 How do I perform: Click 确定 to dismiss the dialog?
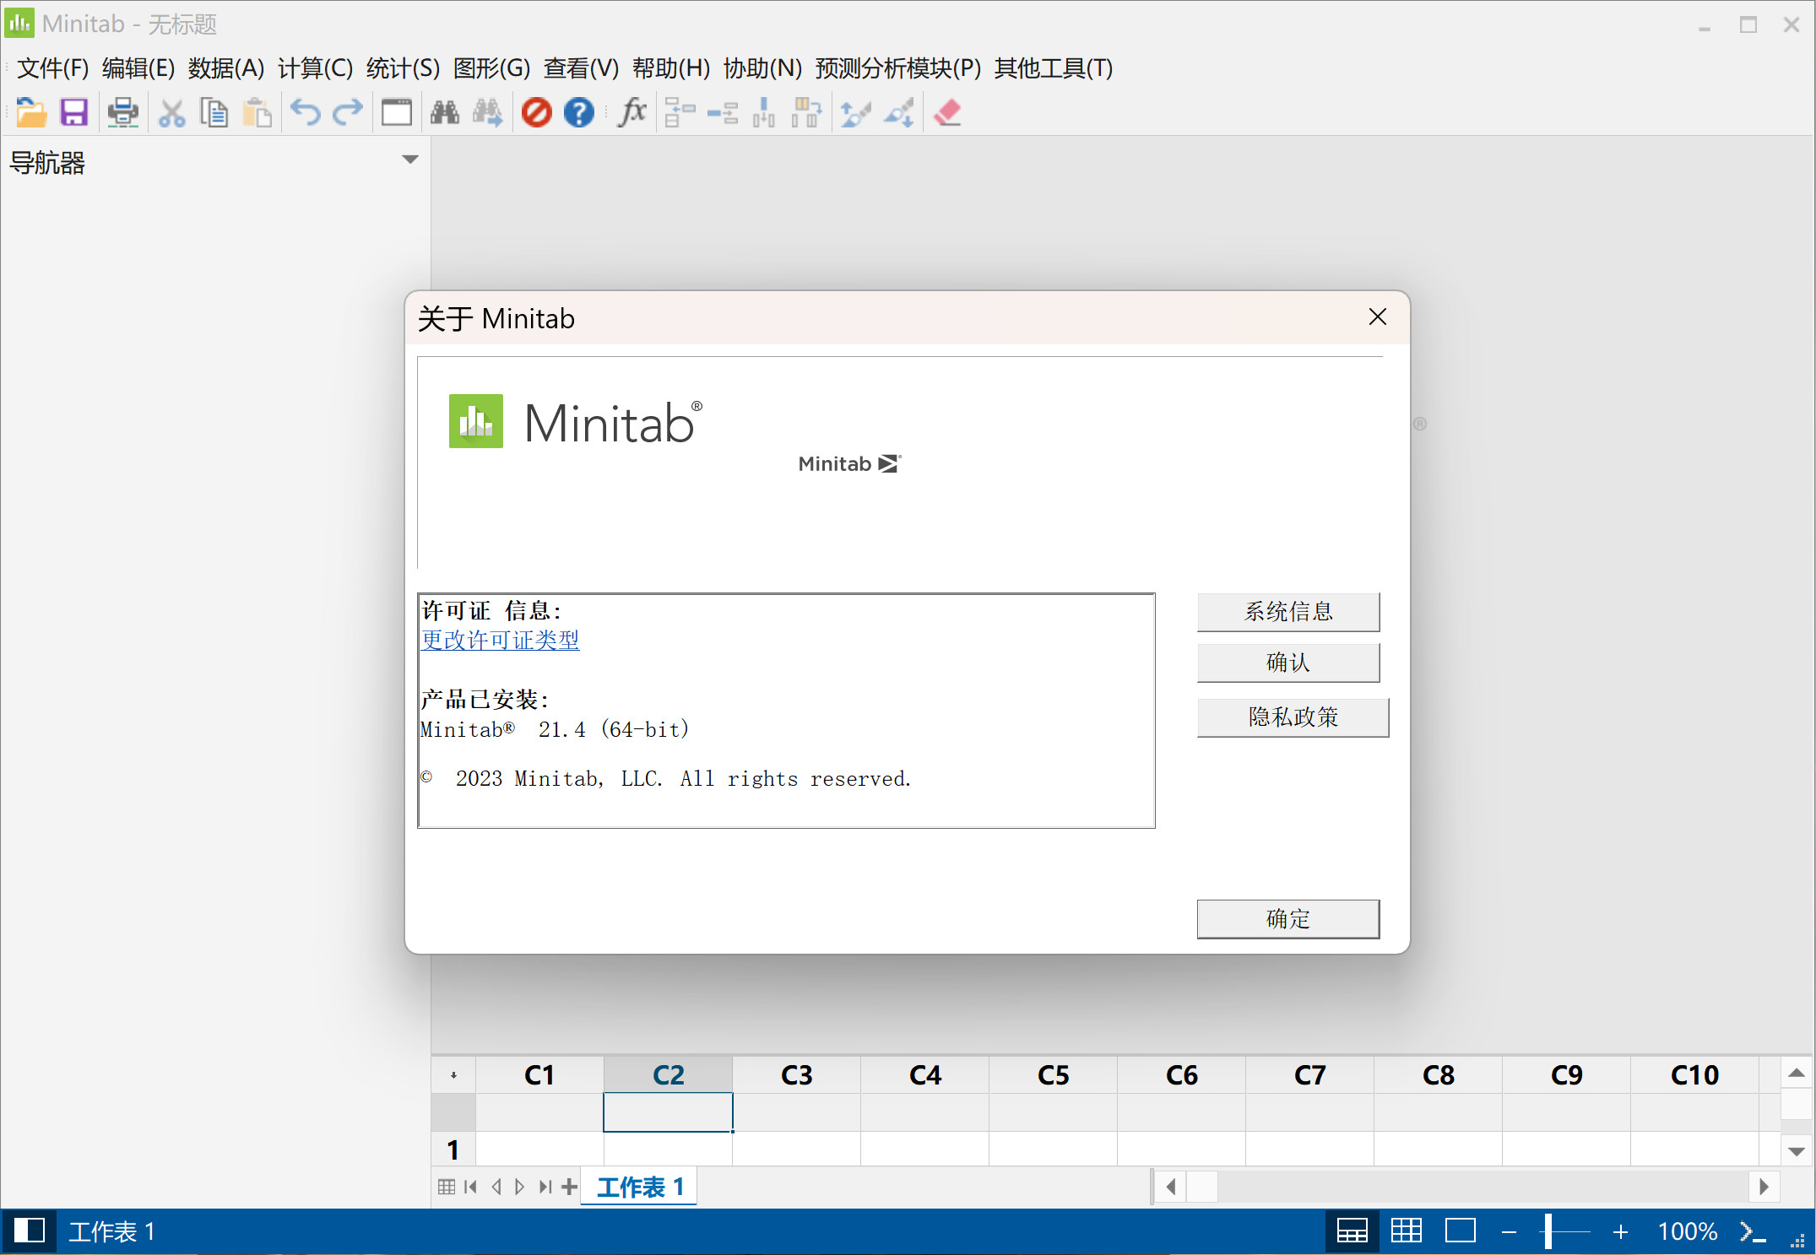click(1288, 919)
